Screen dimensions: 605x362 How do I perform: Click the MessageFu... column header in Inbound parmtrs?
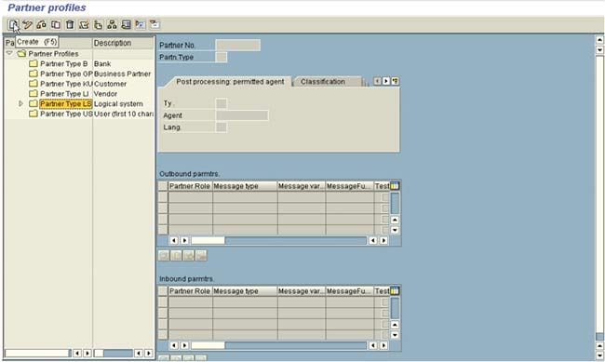(350, 291)
